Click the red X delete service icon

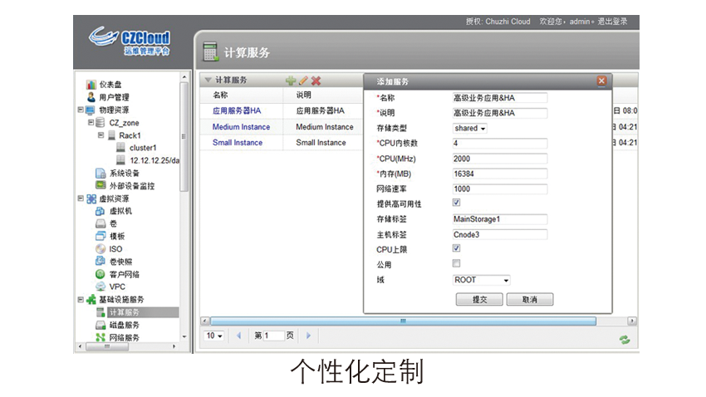pyautogui.click(x=316, y=81)
